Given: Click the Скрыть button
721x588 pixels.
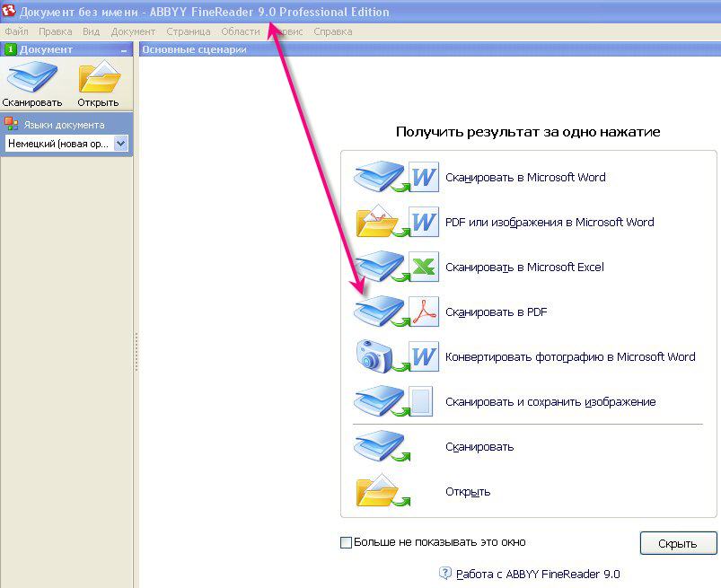Looking at the screenshot, I should click(x=678, y=543).
